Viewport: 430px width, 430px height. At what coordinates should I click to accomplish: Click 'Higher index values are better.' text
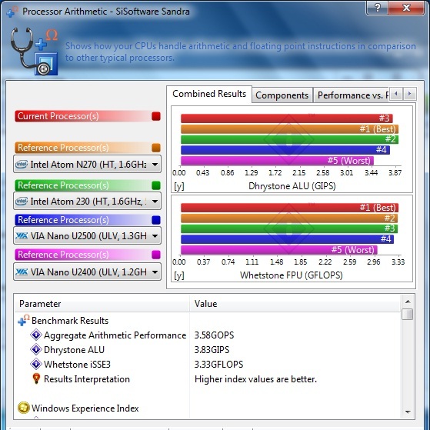click(255, 379)
